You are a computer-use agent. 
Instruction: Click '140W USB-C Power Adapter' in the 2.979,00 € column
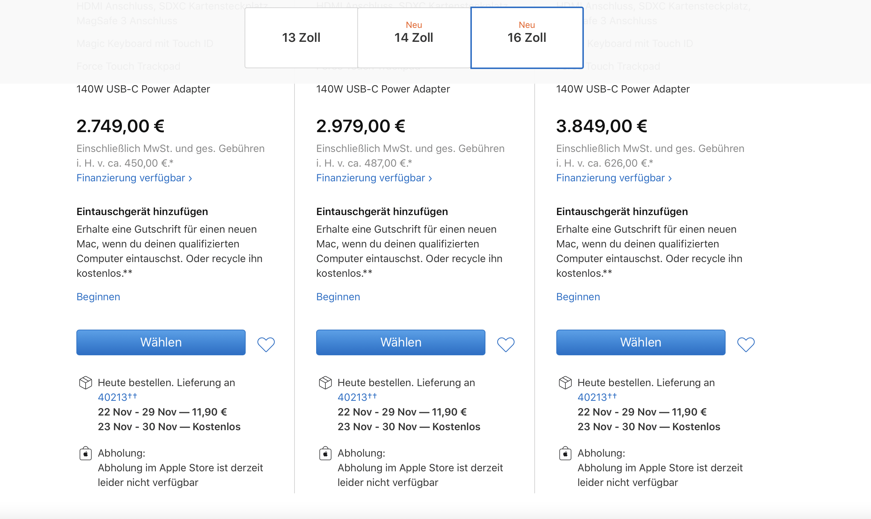click(x=383, y=89)
